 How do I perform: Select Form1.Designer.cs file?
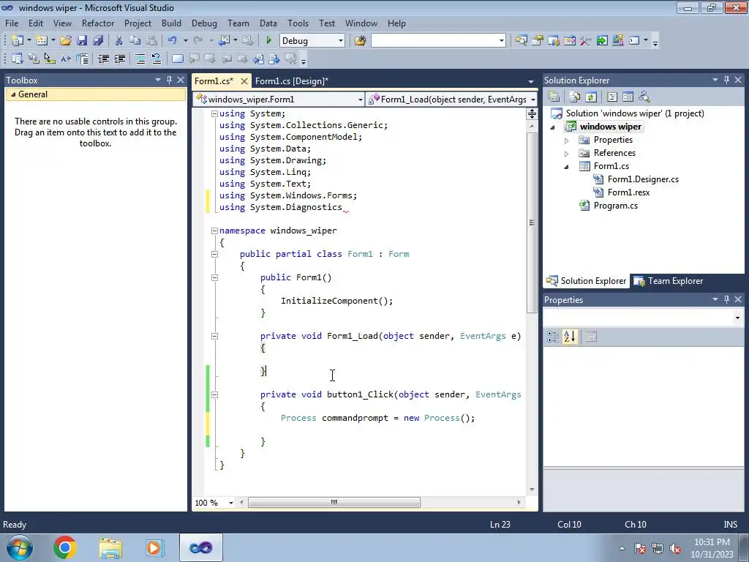(x=643, y=179)
